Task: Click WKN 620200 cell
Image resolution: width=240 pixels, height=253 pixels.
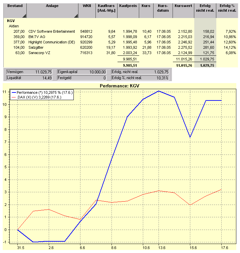Action: pyautogui.click(x=86, y=47)
